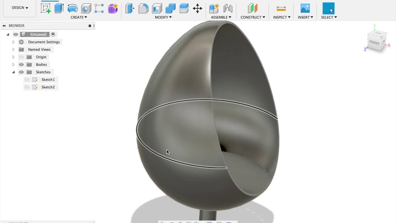Select the Origin label in browser

point(41,57)
